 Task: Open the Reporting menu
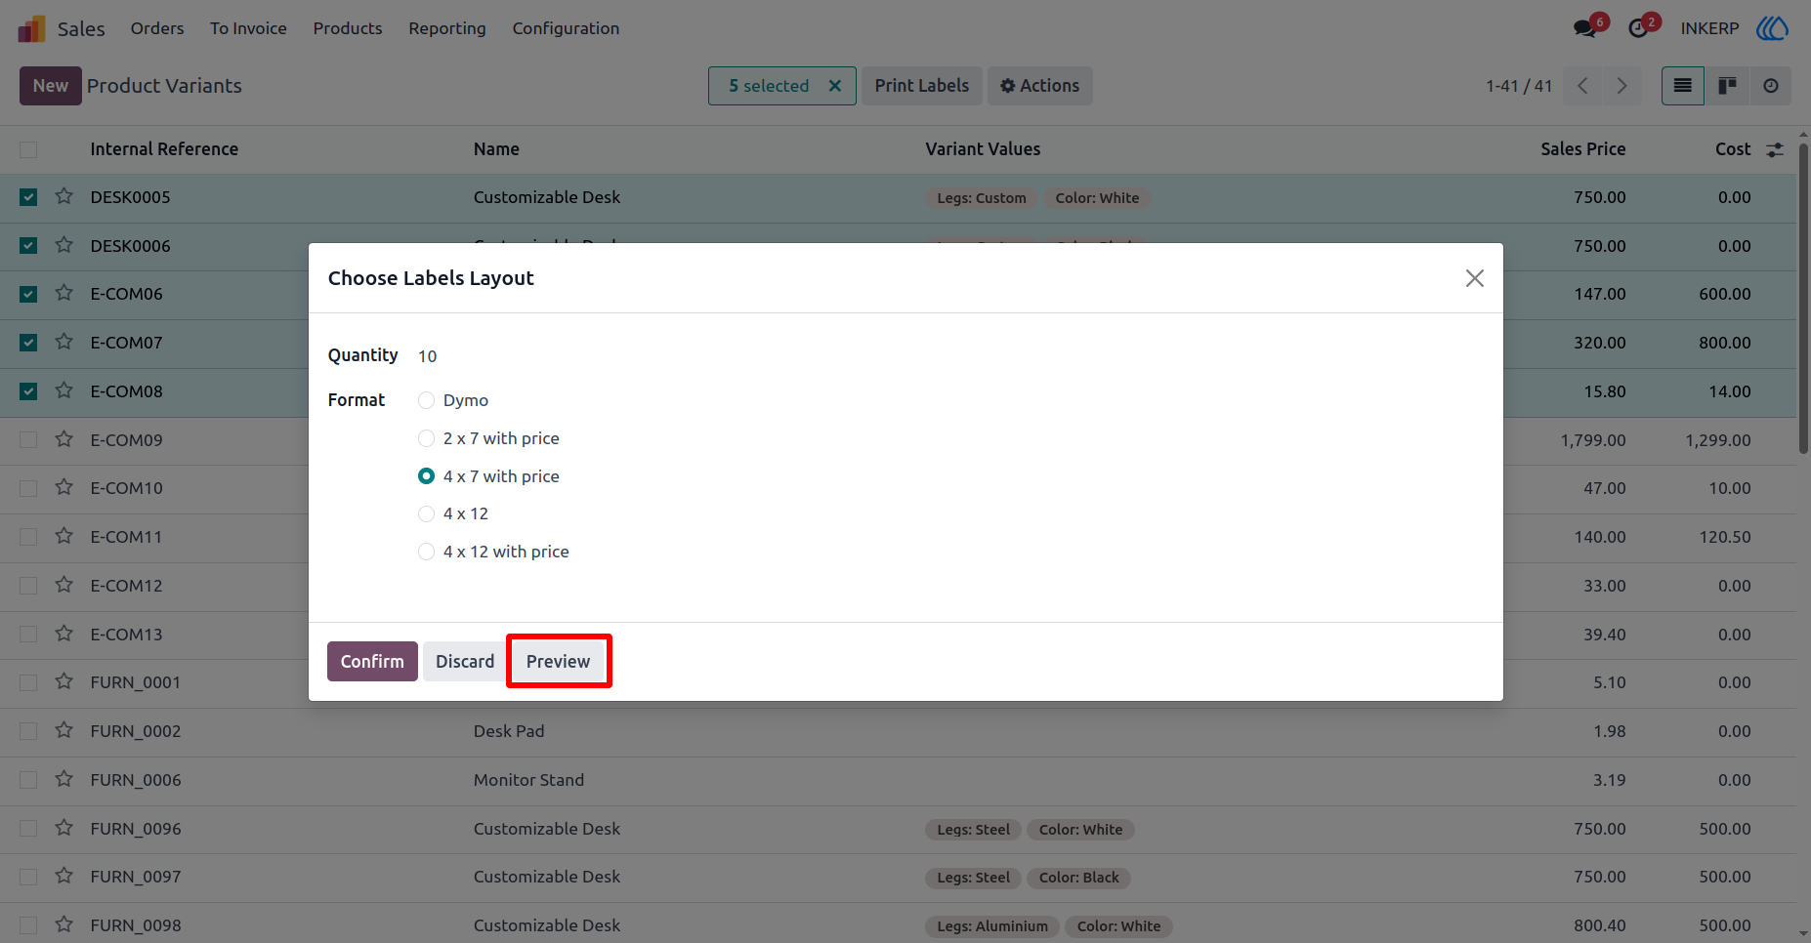tap(447, 28)
